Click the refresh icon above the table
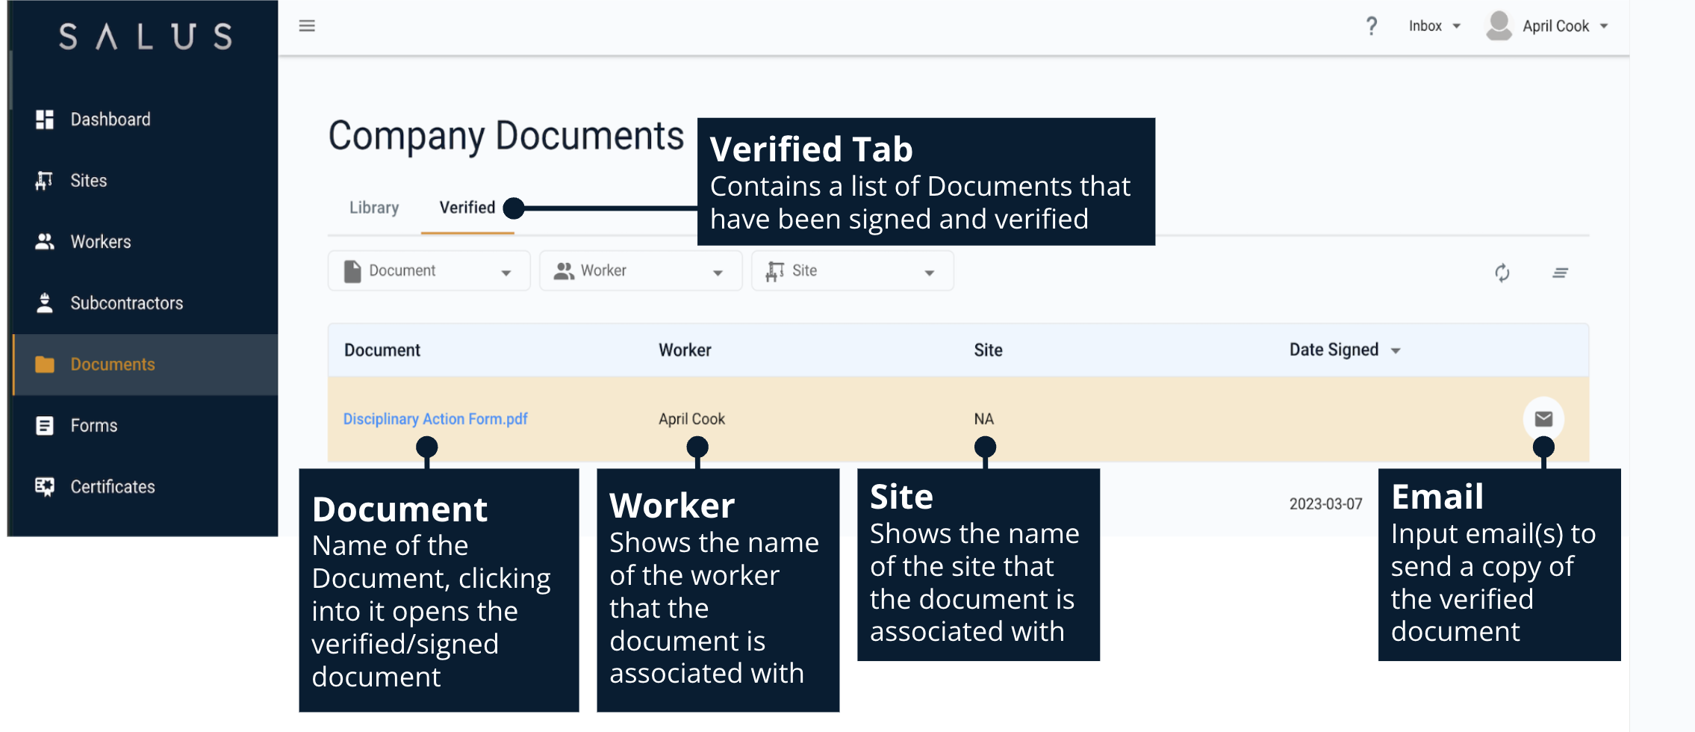Viewport: 1695px width, 732px height. point(1503,273)
